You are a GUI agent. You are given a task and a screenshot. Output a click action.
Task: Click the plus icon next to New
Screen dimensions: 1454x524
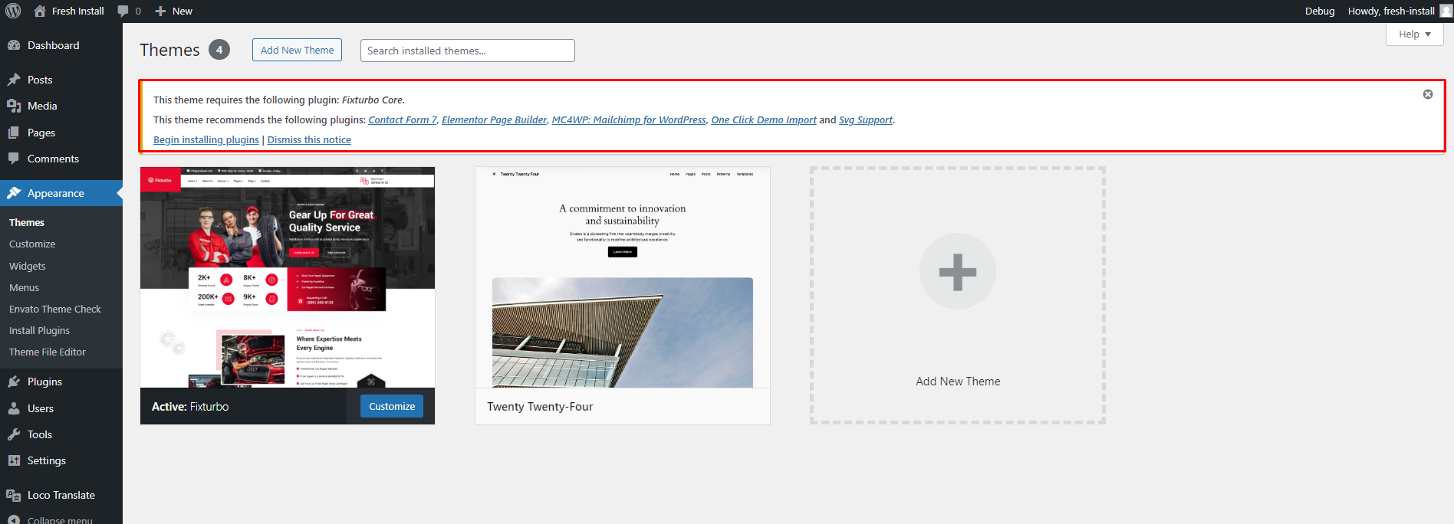(160, 11)
